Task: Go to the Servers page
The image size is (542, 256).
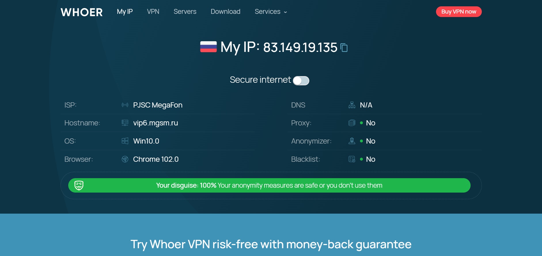Action: coord(185,12)
